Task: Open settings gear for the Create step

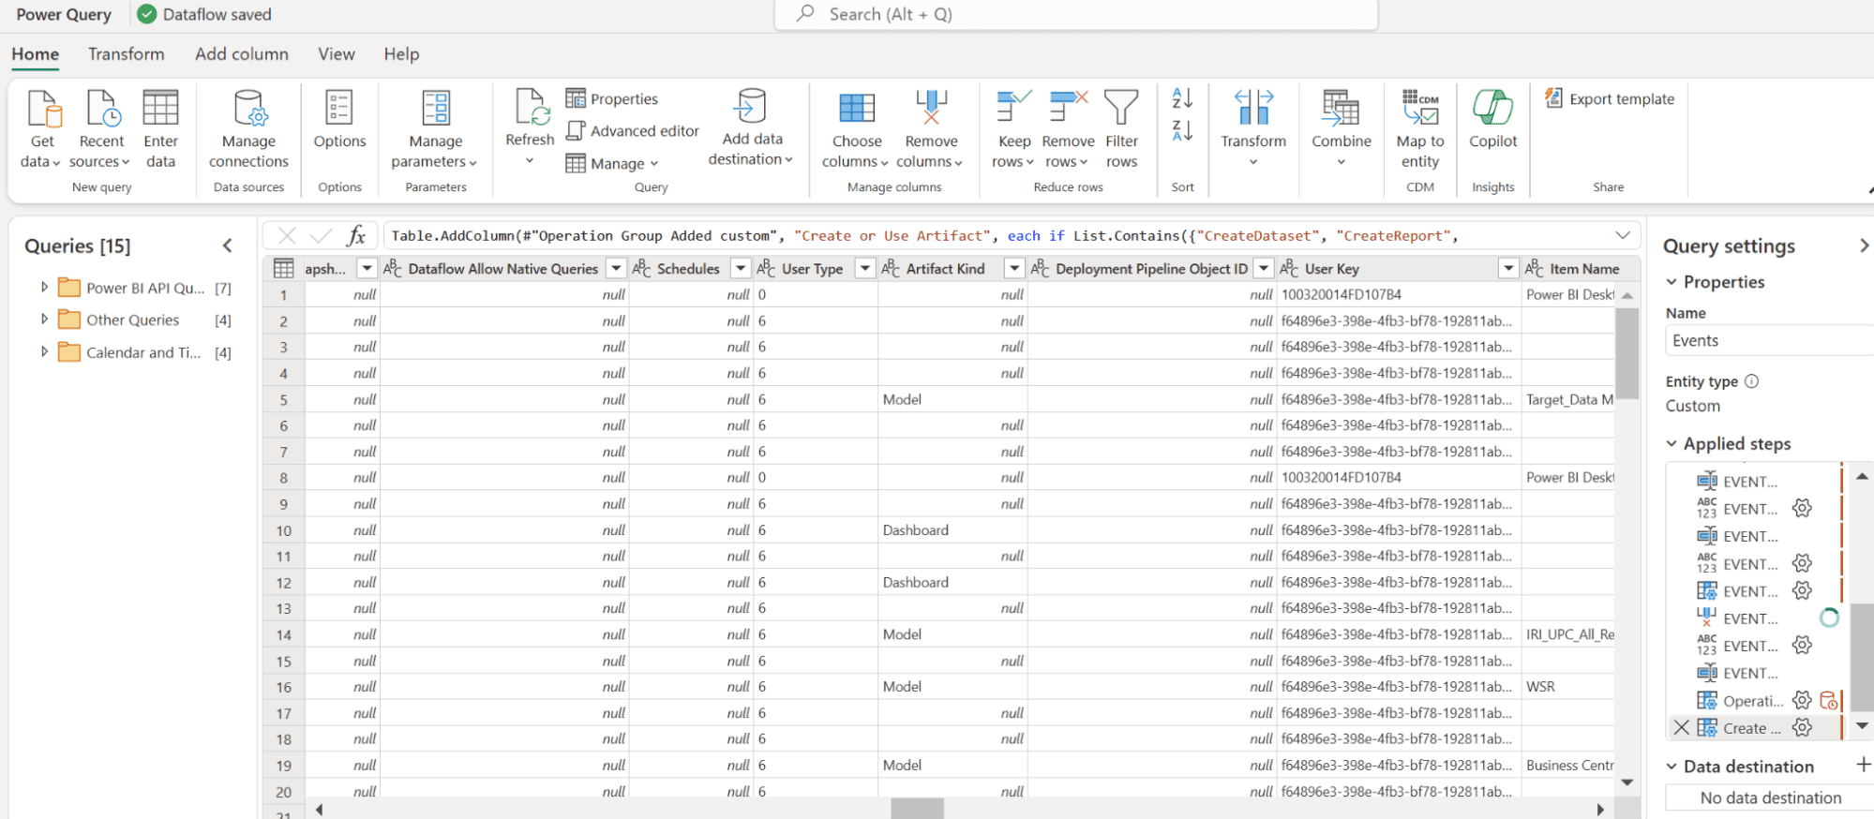Action: click(1802, 728)
